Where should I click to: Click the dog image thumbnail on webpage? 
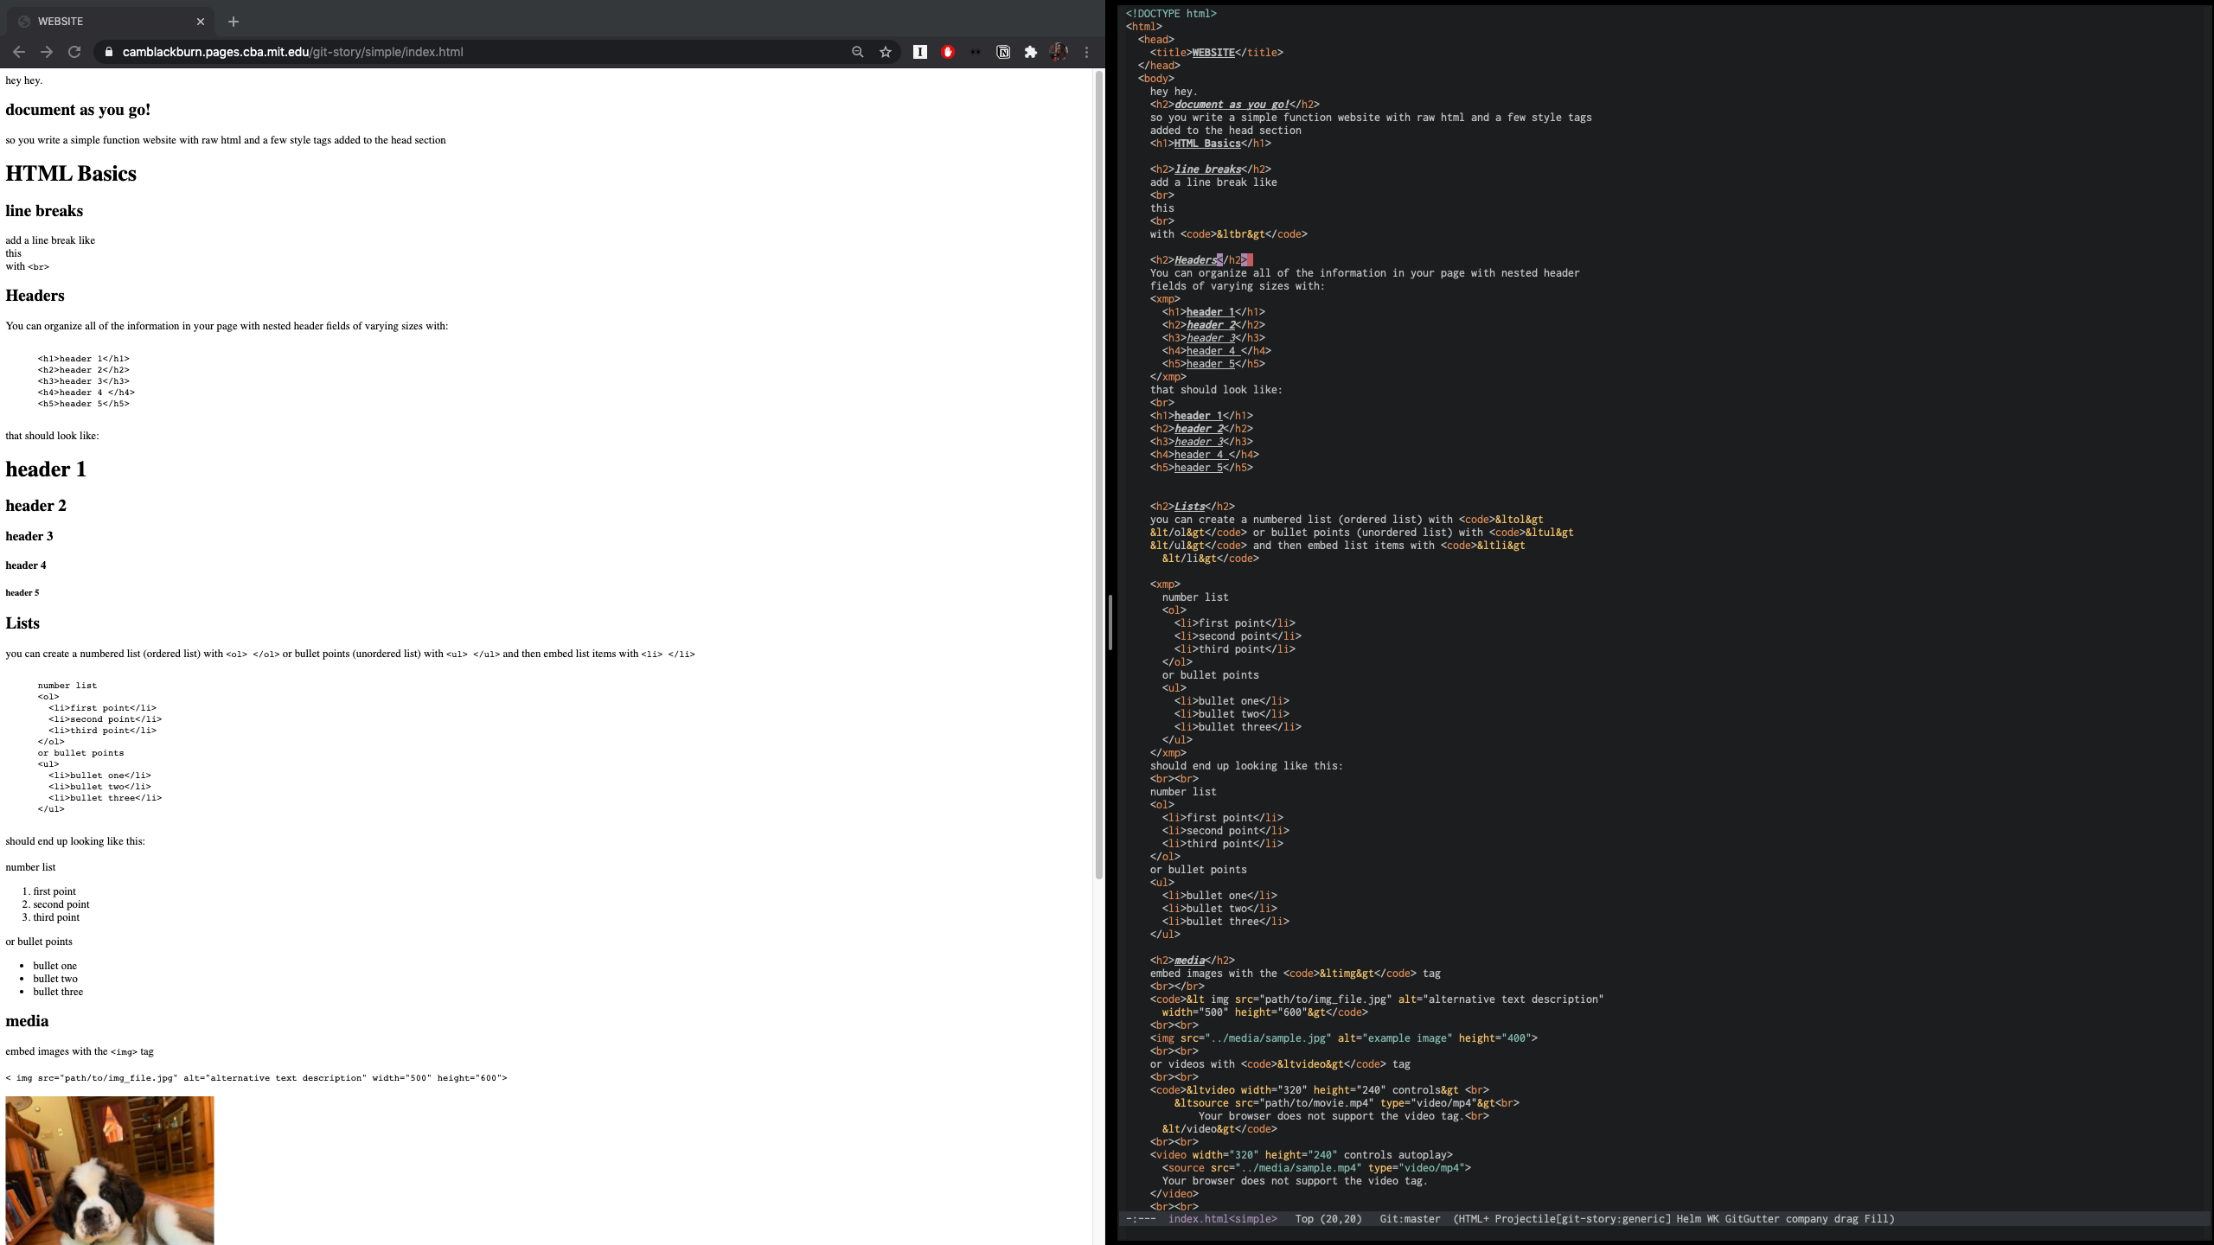pos(110,1171)
